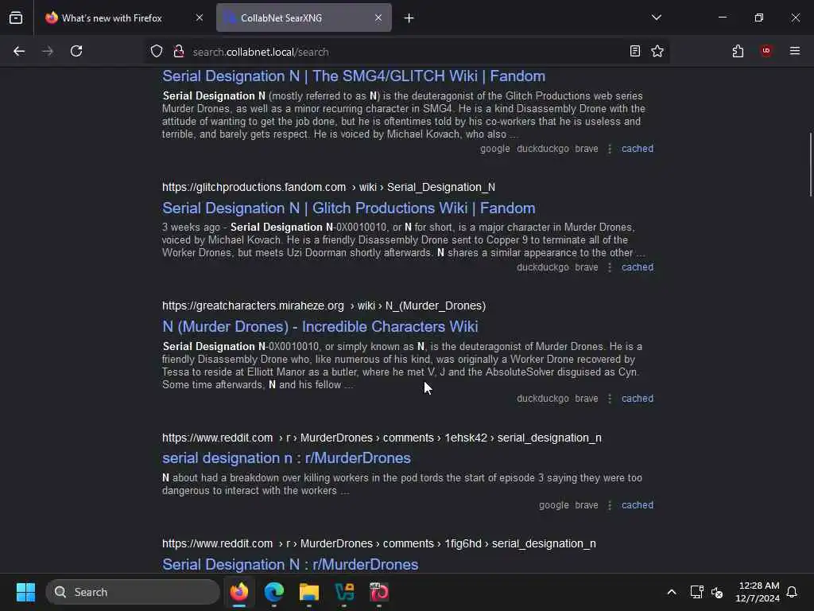Close the CollabNet SearXNG tab

pyautogui.click(x=378, y=18)
